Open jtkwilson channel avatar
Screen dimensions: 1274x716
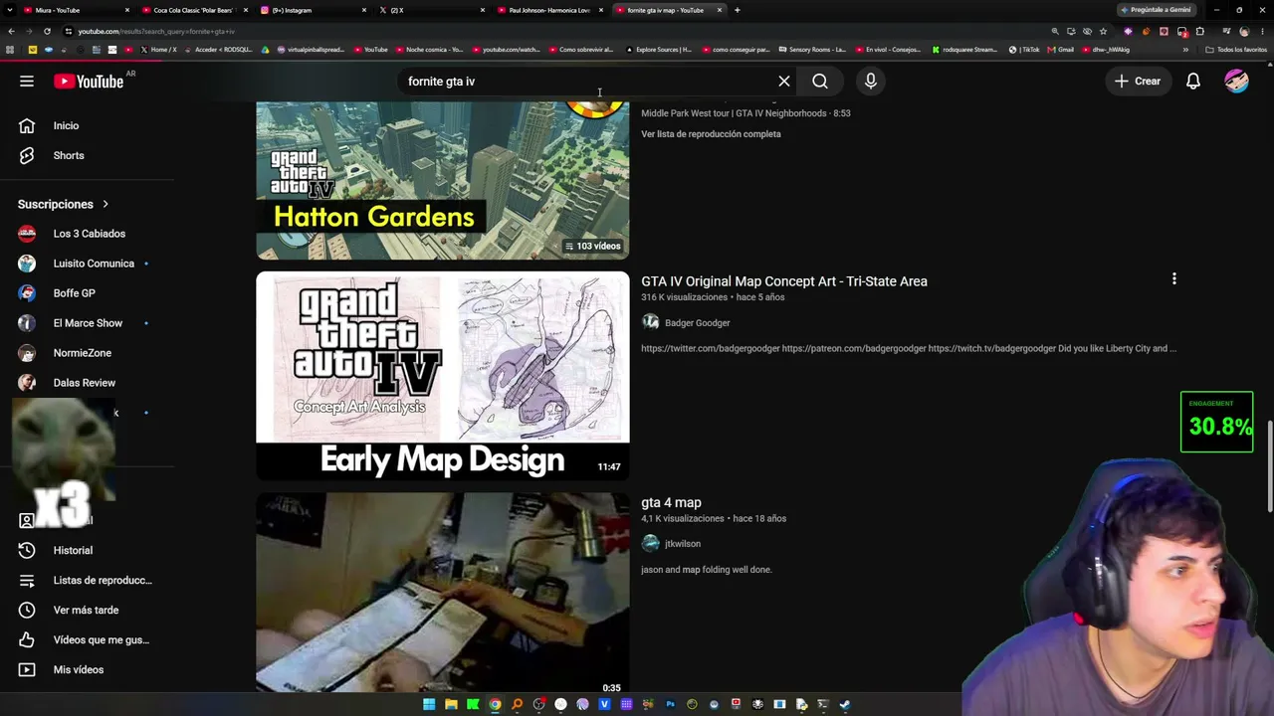[x=650, y=543]
